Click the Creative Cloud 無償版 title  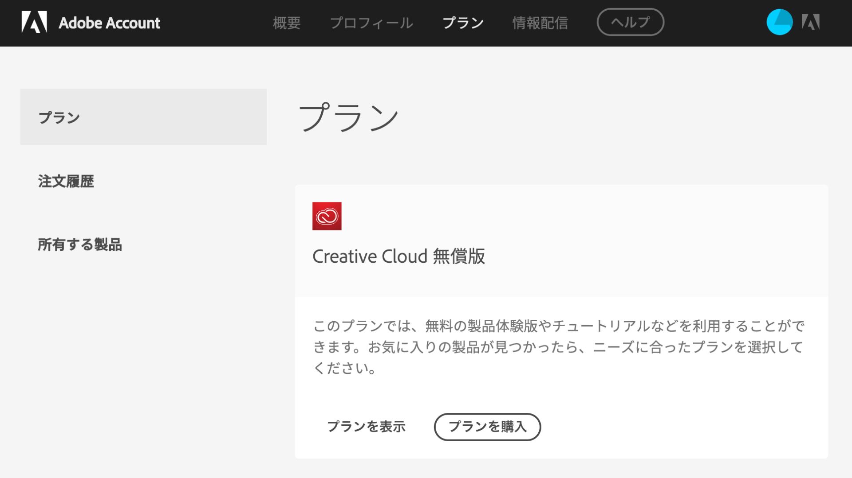[399, 256]
